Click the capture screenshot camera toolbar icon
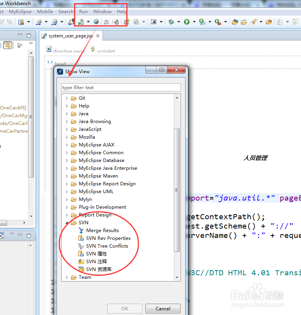Viewport: 301px width, 315px height. pyautogui.click(x=154, y=22)
